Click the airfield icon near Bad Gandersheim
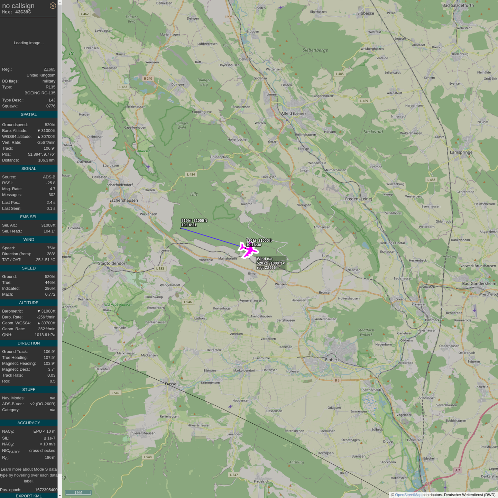The width and height of the screenshot is (498, 498). point(474,310)
